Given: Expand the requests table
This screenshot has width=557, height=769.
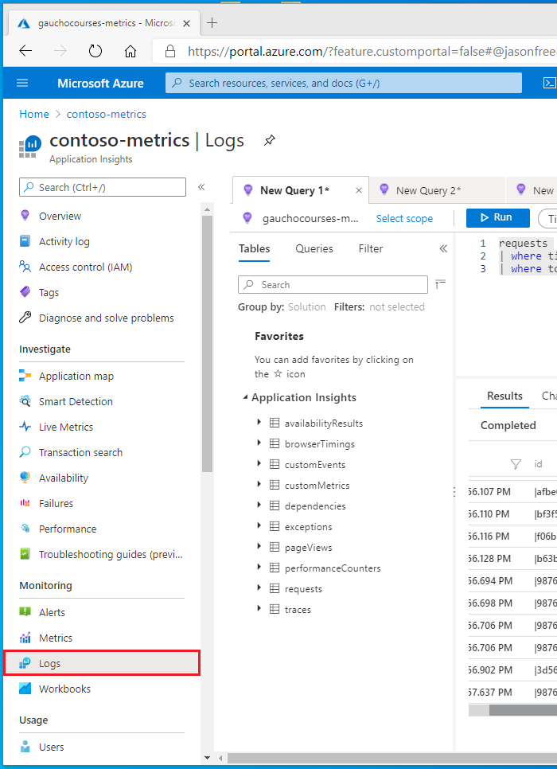Looking at the screenshot, I should click(259, 587).
